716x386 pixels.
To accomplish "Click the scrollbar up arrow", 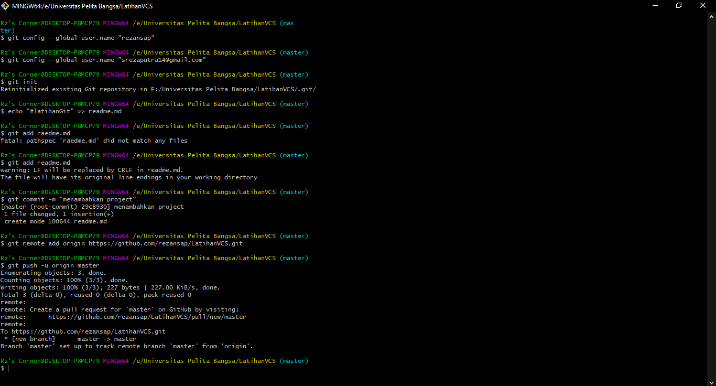I will [x=712, y=16].
